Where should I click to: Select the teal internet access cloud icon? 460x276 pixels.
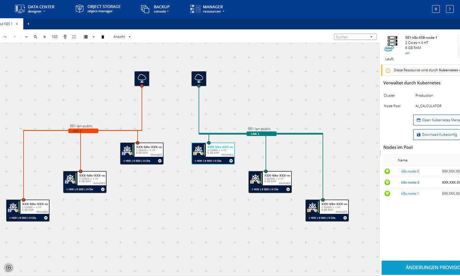coord(199,78)
